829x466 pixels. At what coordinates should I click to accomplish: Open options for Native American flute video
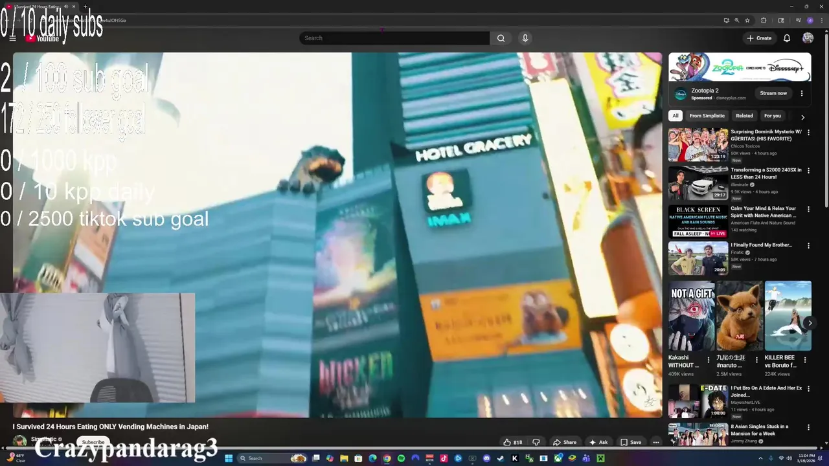(808, 209)
